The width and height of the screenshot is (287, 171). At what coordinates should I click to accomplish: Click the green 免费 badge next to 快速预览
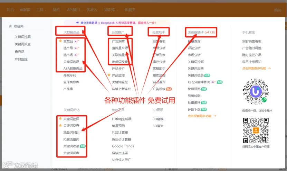click(204, 89)
